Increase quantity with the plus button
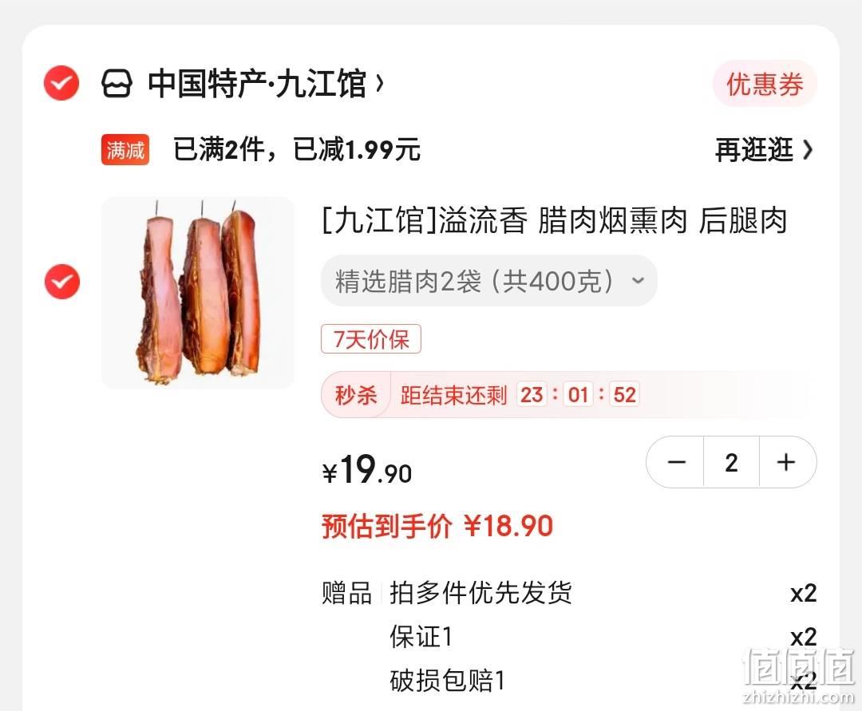Screen dimensions: 862x711 787,462
